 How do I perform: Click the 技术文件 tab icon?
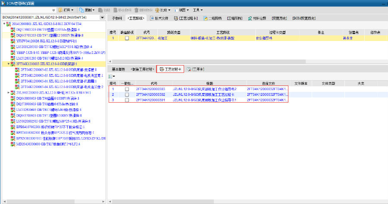[152, 18]
